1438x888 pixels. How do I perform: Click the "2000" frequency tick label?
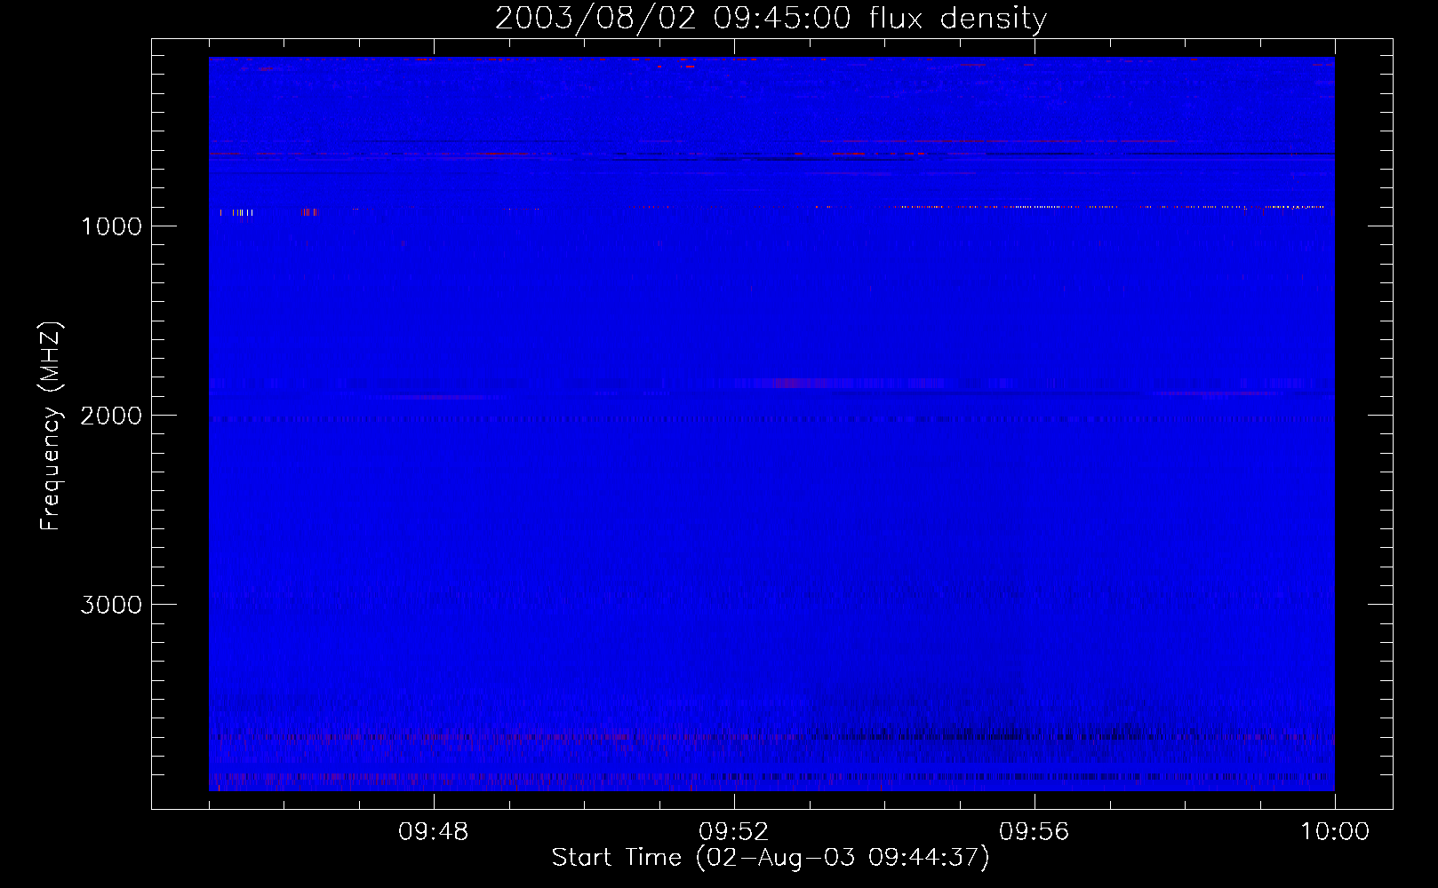click(x=111, y=416)
